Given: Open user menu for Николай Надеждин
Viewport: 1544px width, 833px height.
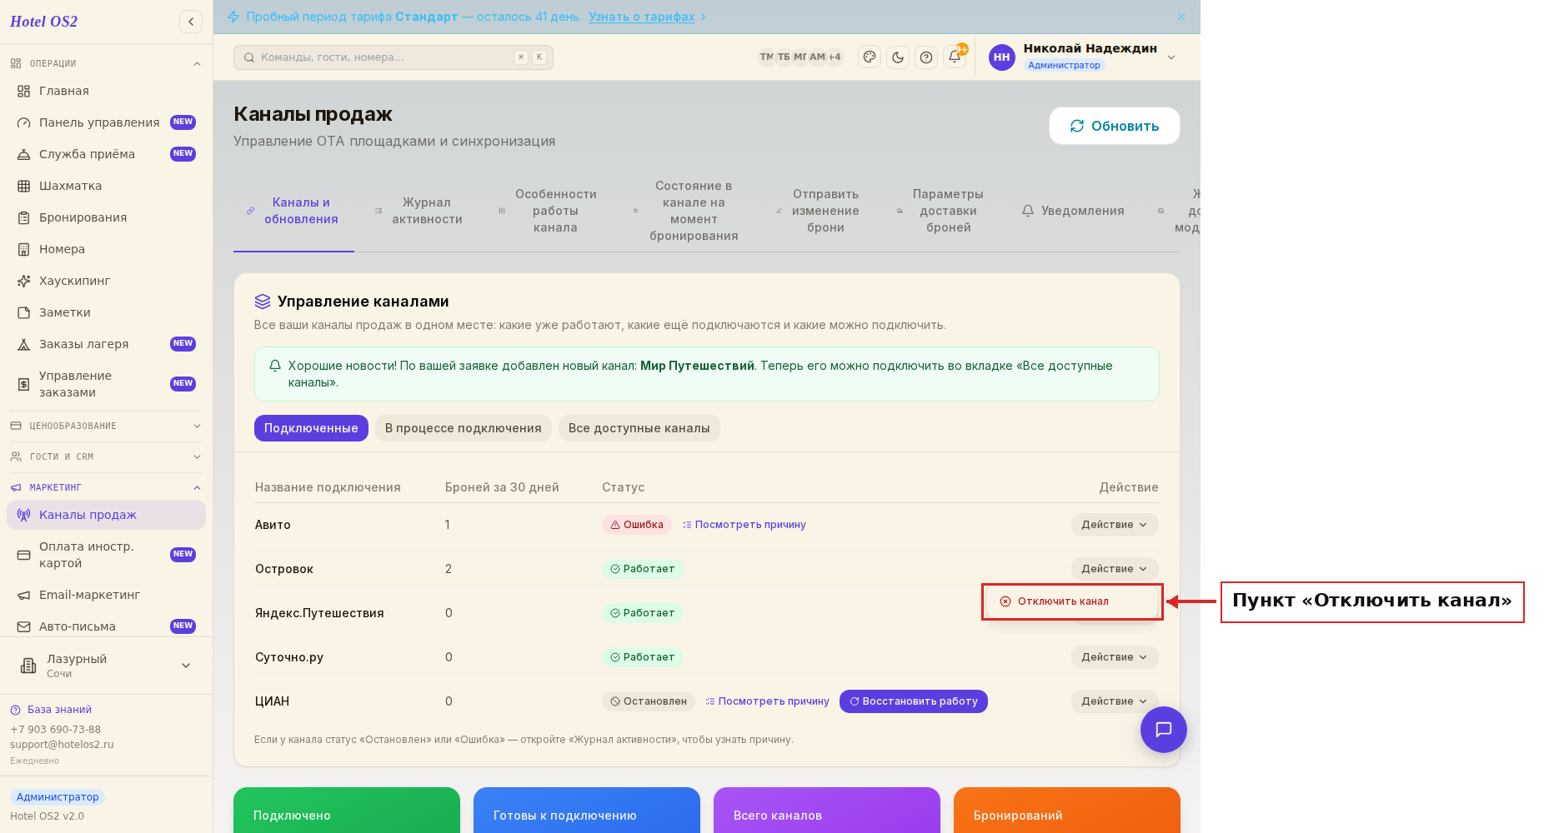Looking at the screenshot, I should point(1083,57).
